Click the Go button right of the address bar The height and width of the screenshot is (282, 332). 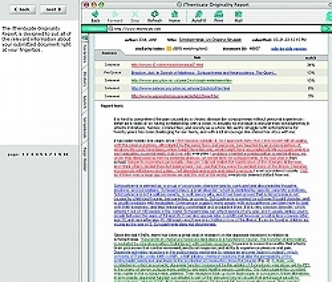coord(327,29)
